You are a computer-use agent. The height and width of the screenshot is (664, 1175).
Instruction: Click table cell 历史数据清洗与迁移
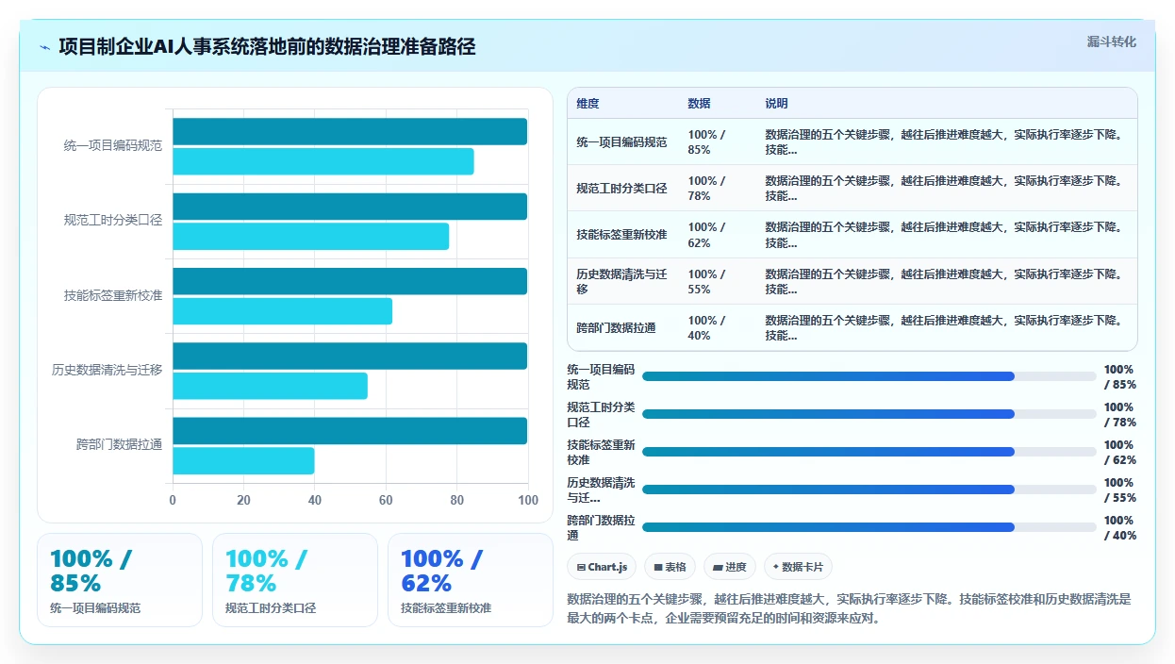(x=621, y=281)
